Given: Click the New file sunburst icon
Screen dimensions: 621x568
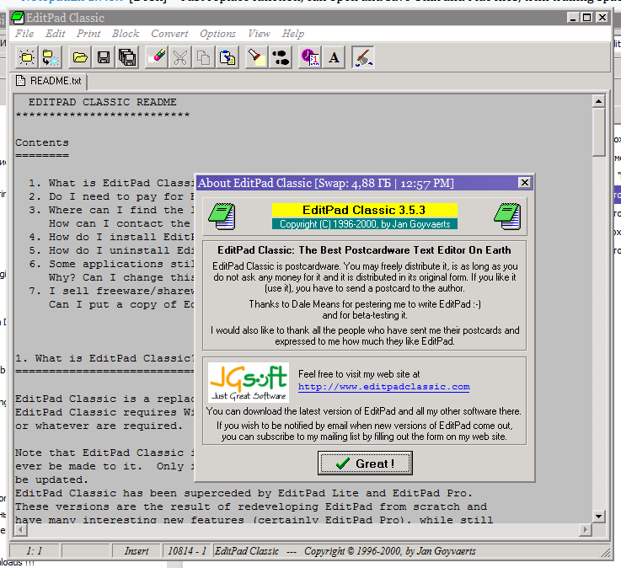Looking at the screenshot, I should pyautogui.click(x=27, y=58).
